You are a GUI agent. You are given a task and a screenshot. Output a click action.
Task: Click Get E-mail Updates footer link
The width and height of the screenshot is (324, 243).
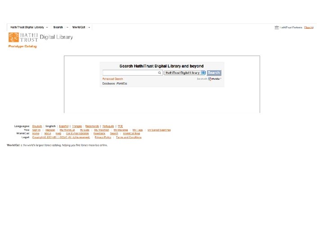click(x=77, y=134)
